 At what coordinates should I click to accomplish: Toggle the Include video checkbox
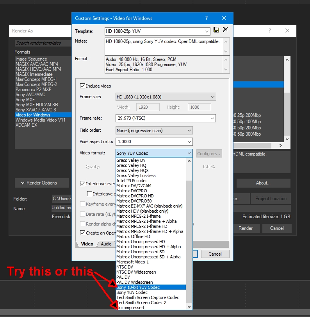pyautogui.click(x=82, y=86)
